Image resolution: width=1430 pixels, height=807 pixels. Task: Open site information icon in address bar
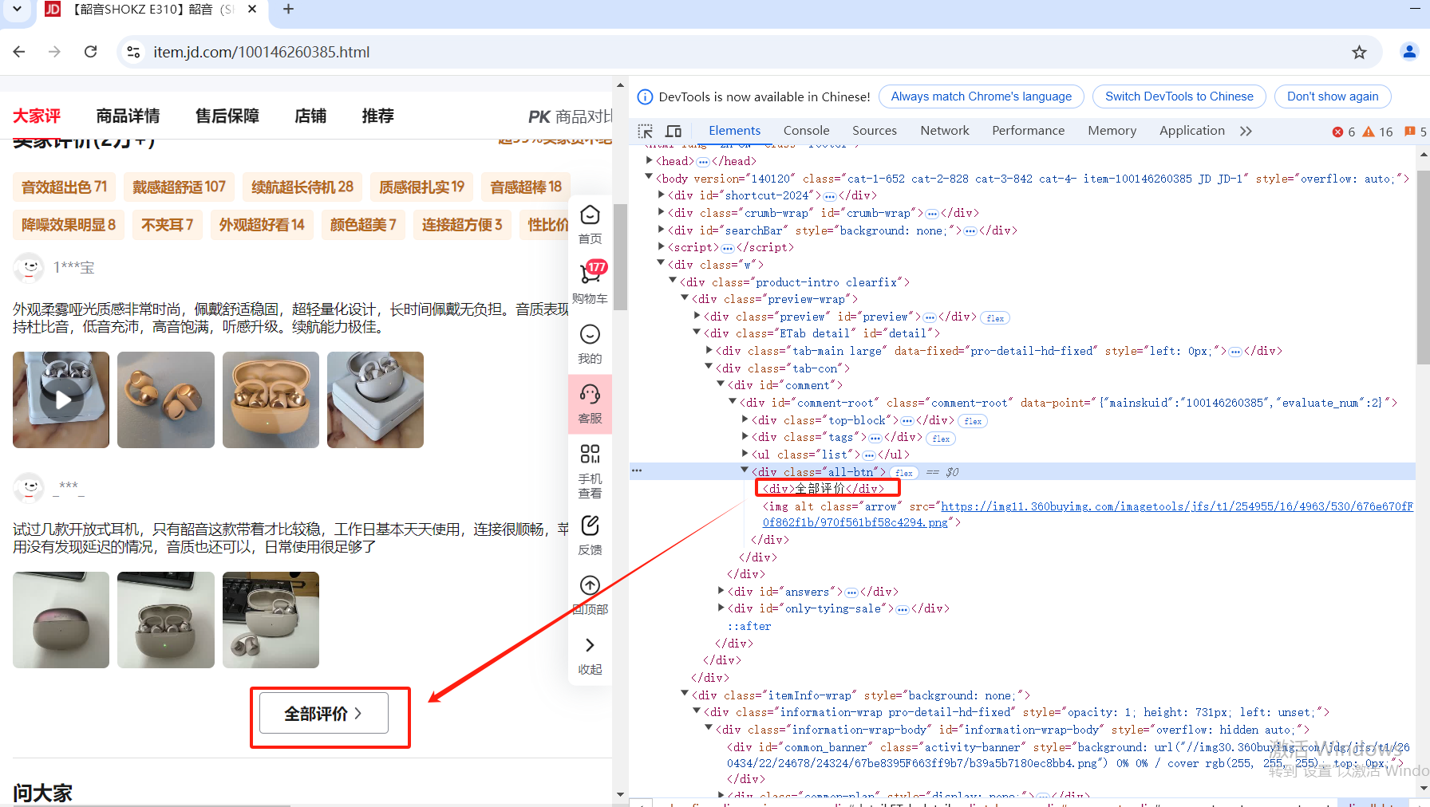[133, 52]
